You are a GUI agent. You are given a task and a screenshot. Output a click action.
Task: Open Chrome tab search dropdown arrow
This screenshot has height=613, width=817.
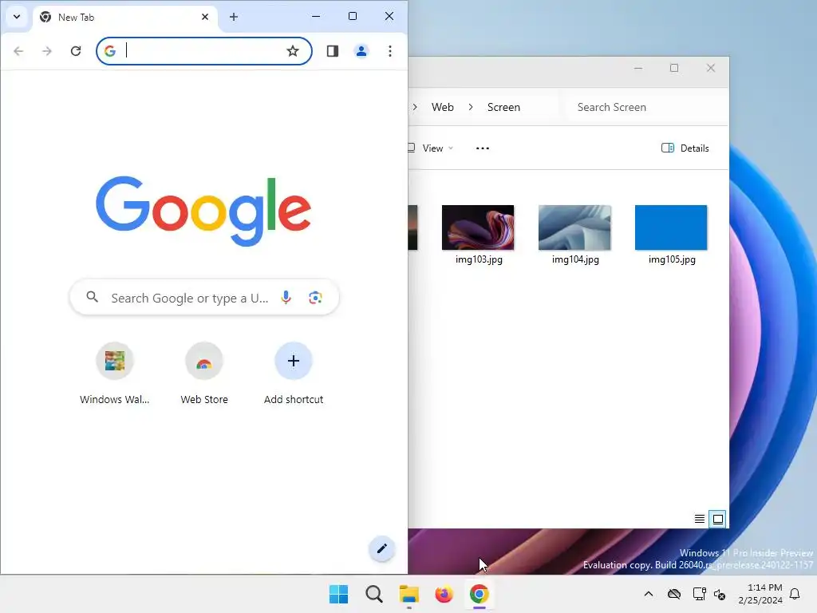point(17,17)
